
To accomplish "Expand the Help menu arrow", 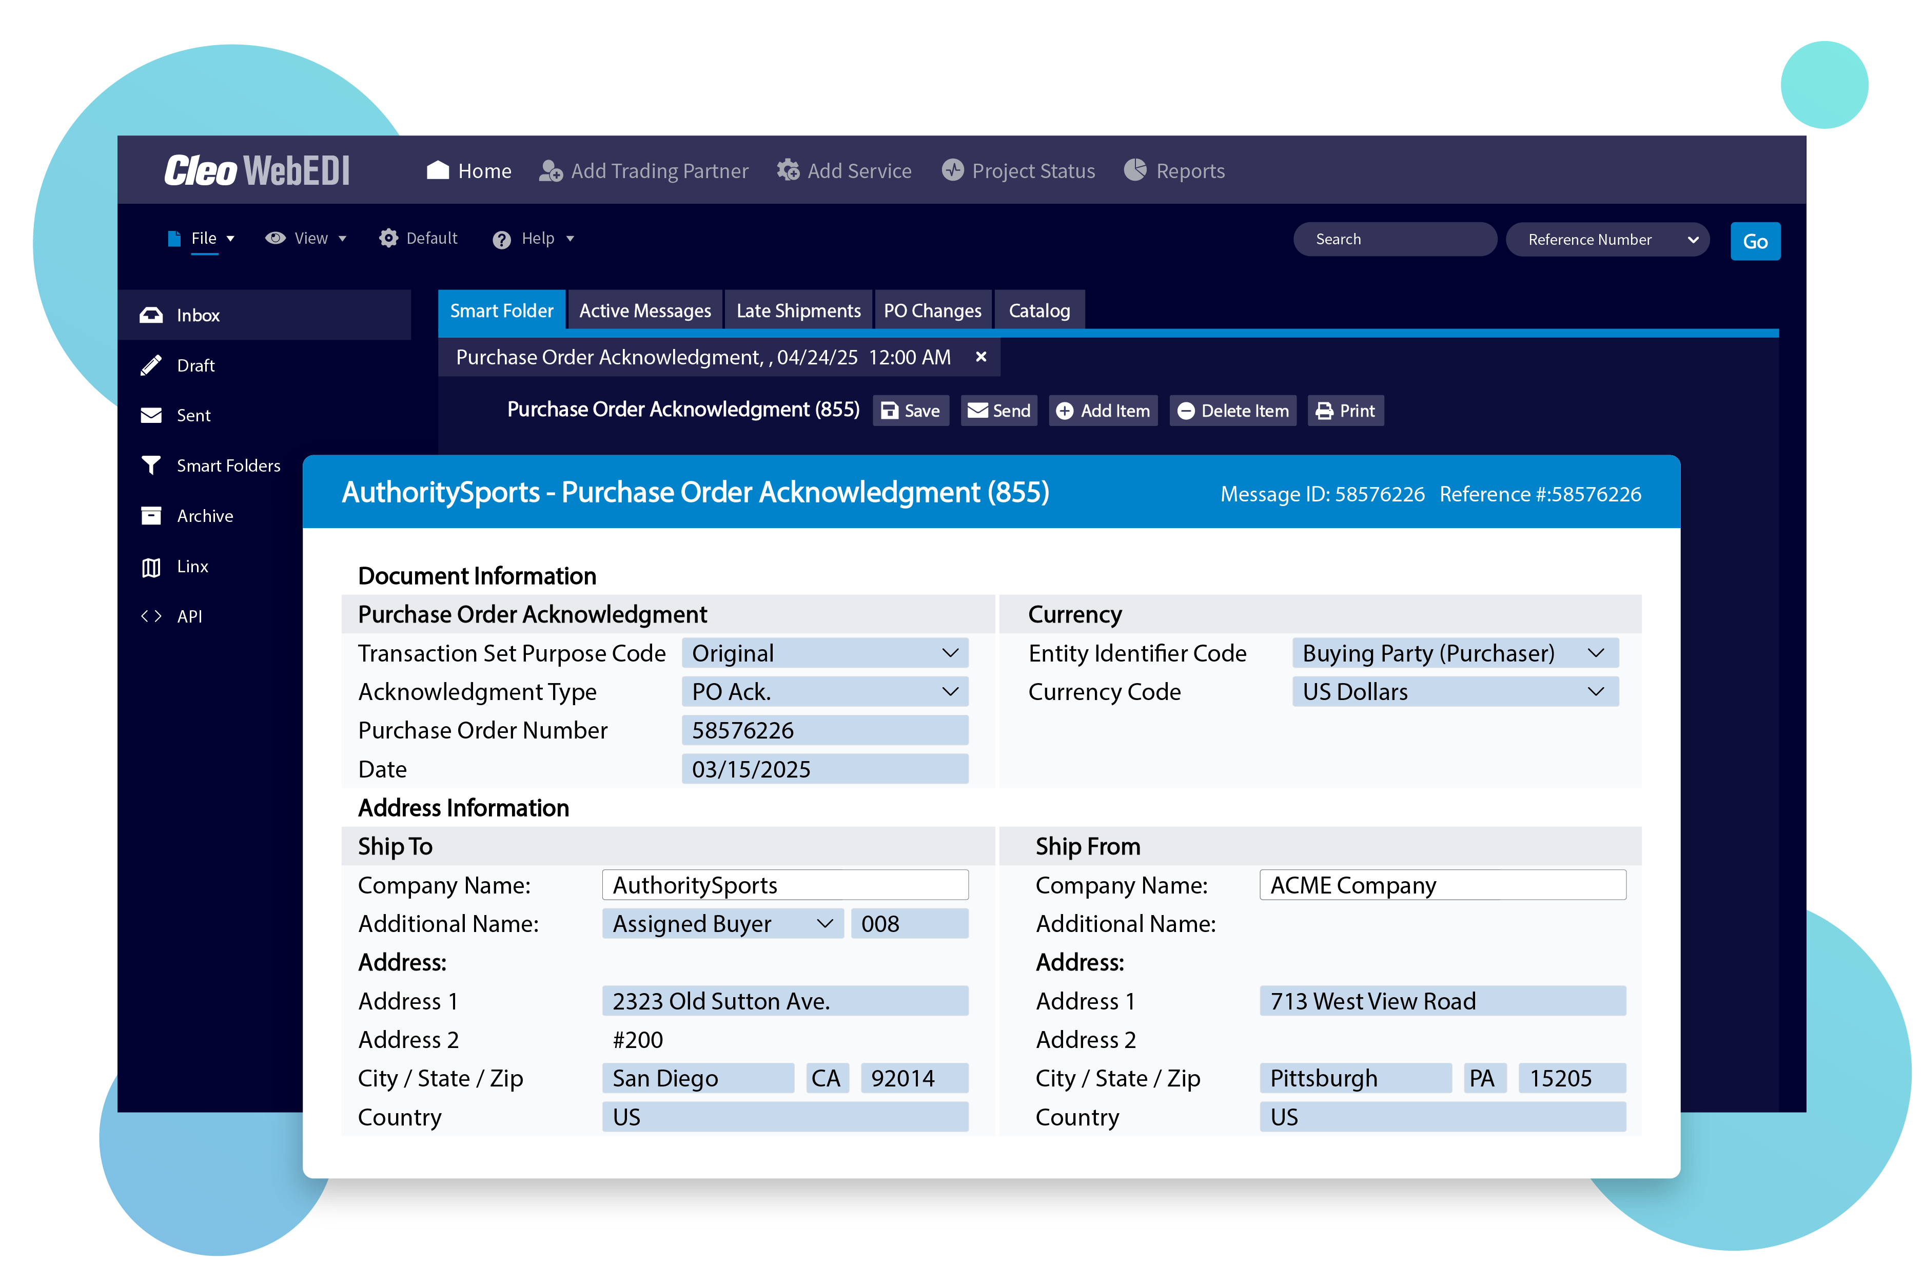I will click(x=570, y=239).
